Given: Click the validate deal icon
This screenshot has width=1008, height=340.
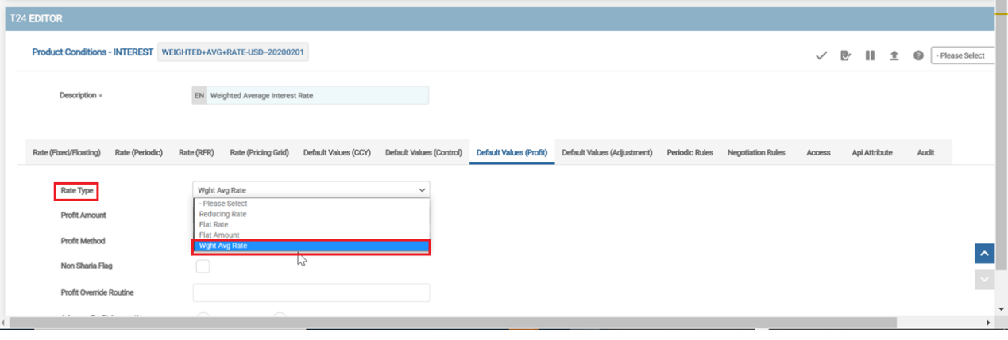Looking at the screenshot, I should [846, 55].
